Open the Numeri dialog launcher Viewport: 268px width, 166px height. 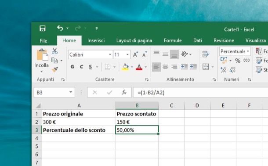(x=250, y=79)
